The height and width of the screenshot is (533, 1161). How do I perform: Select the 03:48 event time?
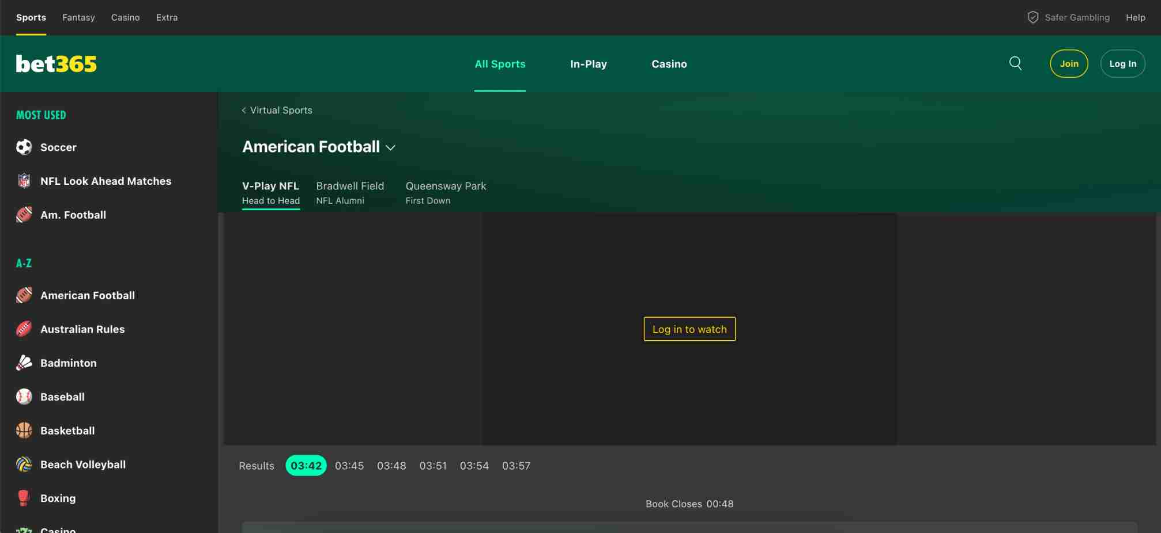391,466
